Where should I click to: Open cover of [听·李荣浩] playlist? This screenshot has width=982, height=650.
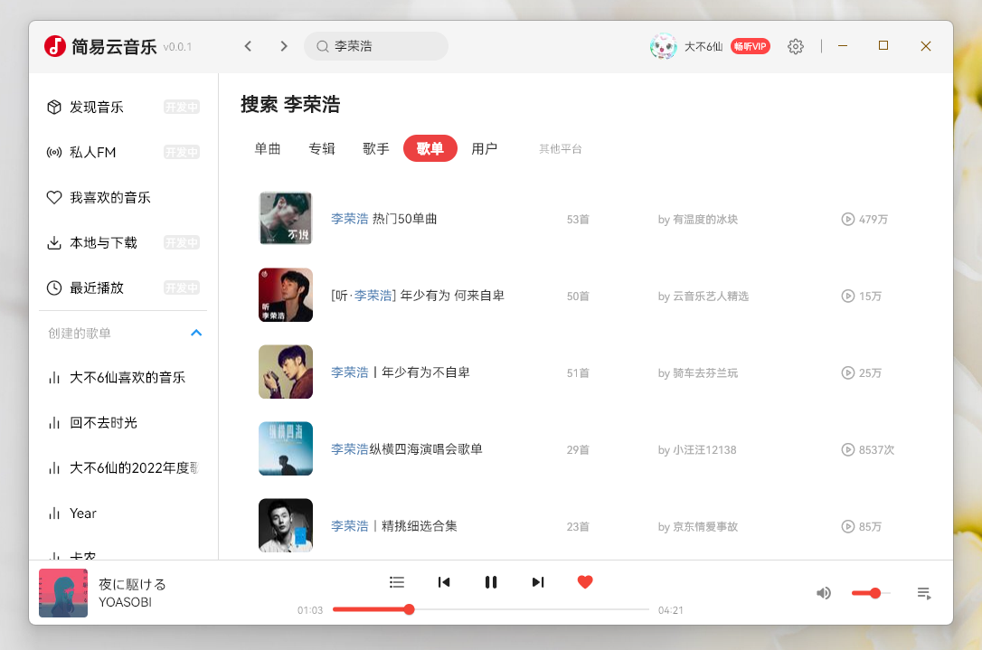[x=286, y=295]
